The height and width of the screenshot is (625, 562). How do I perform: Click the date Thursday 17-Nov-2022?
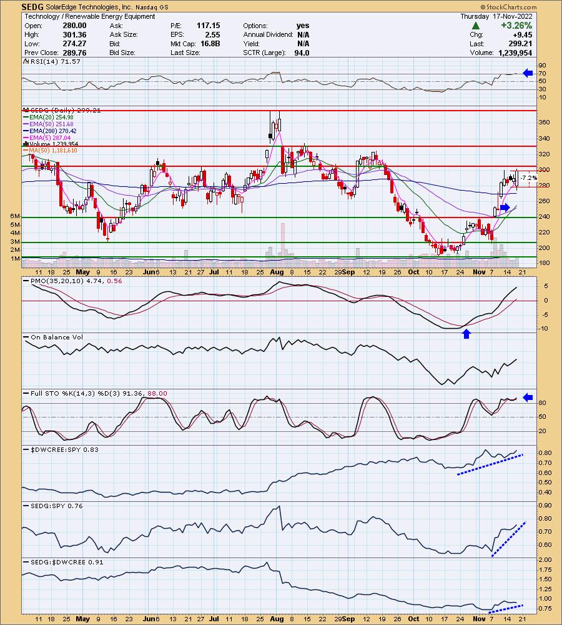pyautogui.click(x=496, y=16)
